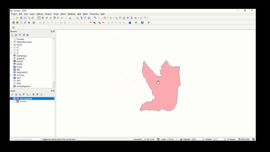
Task: Click the pink color swatch of second layer
Action: 18,101
